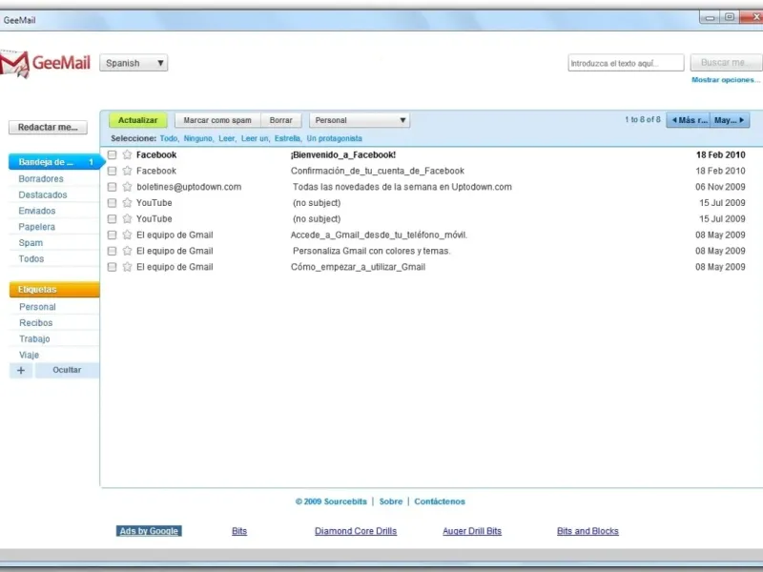Select the Viaje label

(30, 355)
